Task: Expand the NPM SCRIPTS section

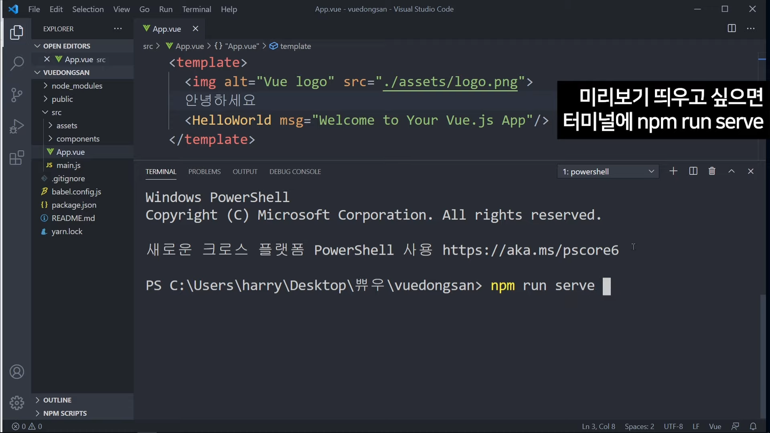Action: (65, 413)
